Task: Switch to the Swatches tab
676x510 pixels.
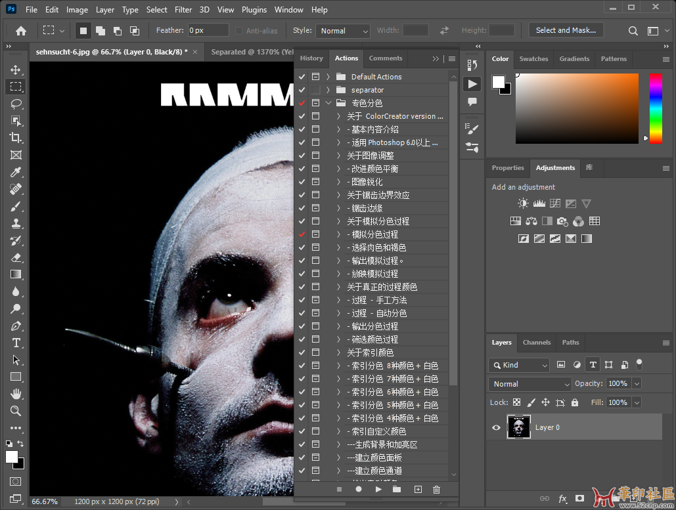Action: pos(533,59)
